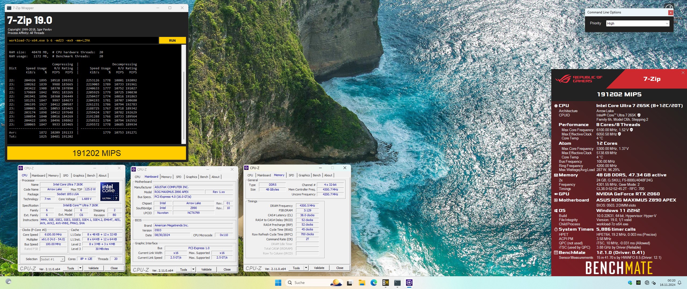This screenshot has width=687, height=289.
Task: Click the Multiplier value x61.0 (4.0 - 54.0)
Action: [x=53, y=239]
